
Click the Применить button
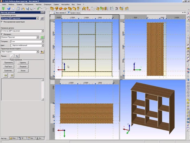[x=8, y=63]
